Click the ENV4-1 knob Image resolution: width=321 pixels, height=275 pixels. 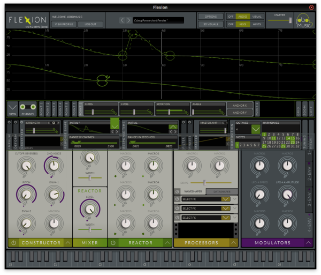[54, 195]
